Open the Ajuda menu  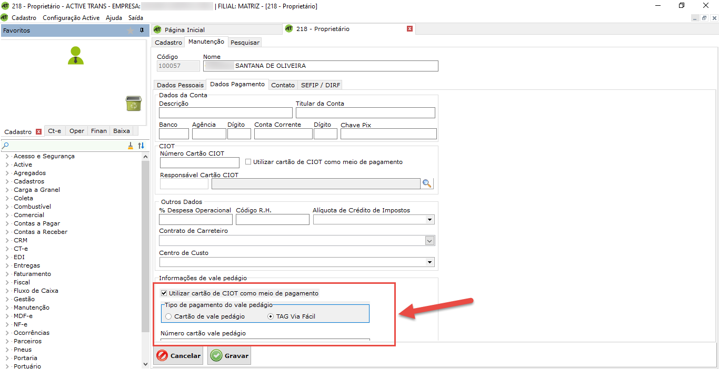tap(114, 17)
